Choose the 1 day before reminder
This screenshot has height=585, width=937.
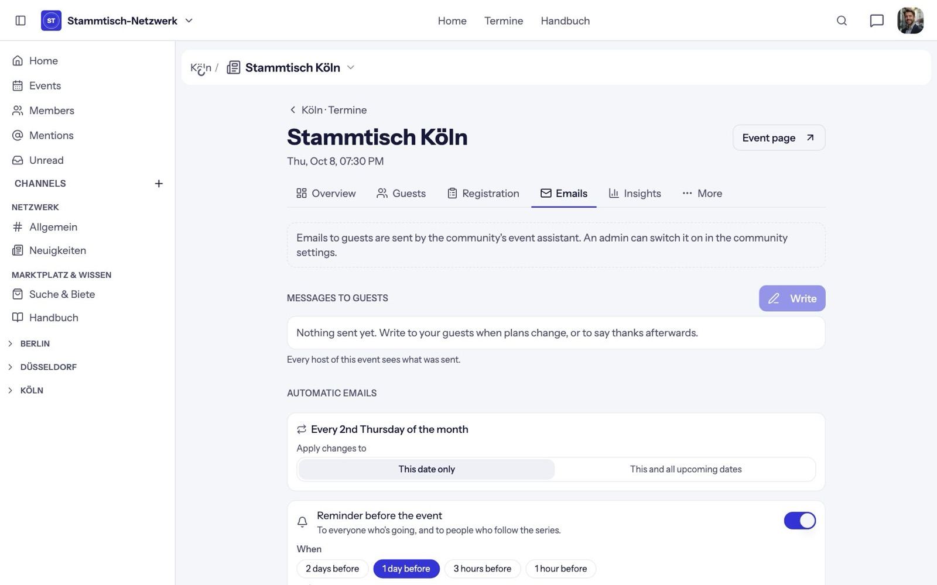click(406, 569)
